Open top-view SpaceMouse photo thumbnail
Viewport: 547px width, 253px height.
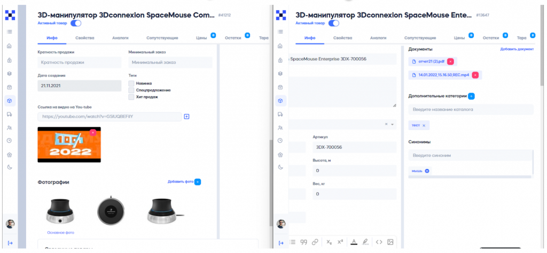110,210
